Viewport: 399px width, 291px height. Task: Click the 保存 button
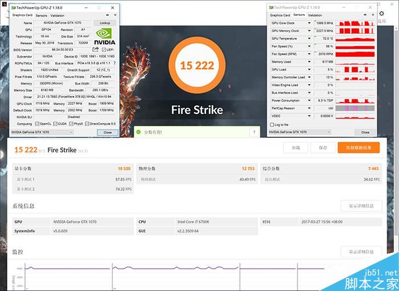(323, 147)
